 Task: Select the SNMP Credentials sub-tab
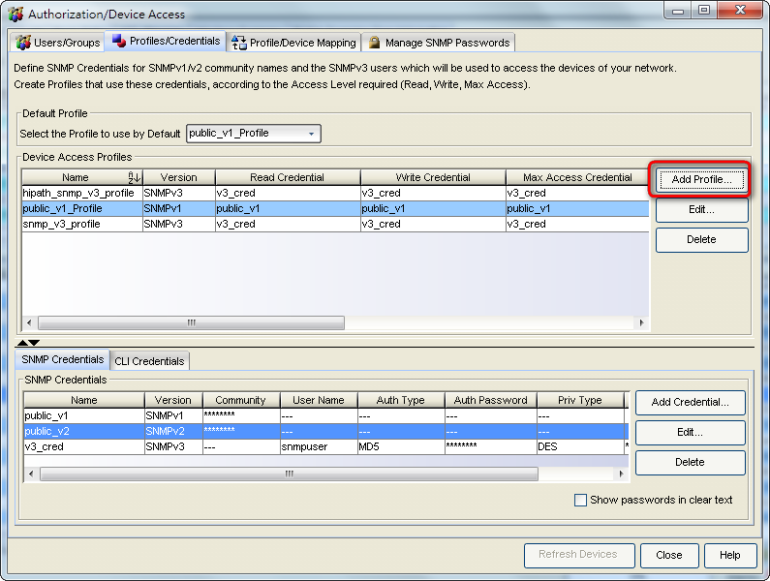[62, 359]
